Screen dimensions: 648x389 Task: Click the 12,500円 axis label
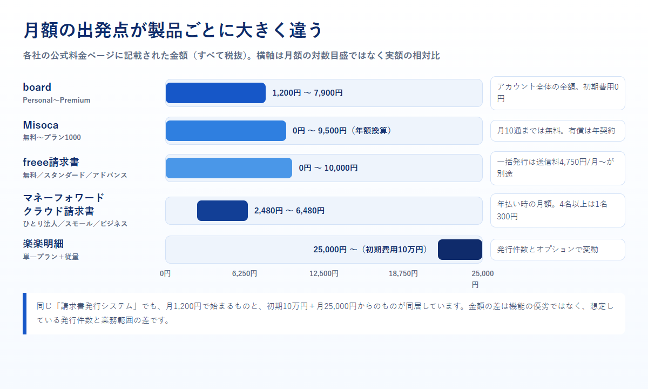(324, 273)
